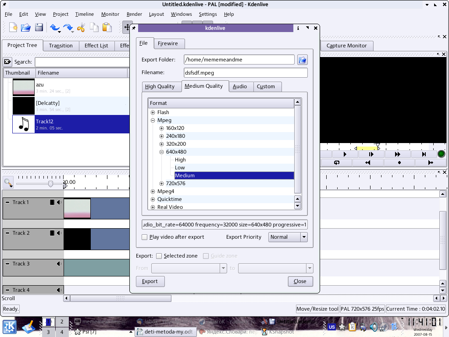Click the monitor loop playback button
This screenshot has height=337, width=449.
(336, 162)
